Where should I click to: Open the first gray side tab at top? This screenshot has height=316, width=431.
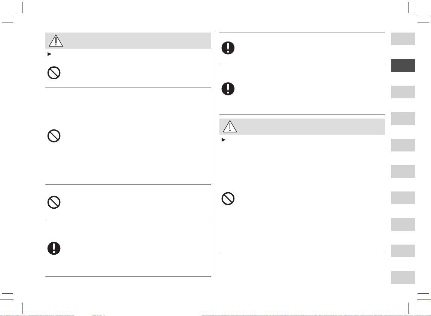pos(403,39)
